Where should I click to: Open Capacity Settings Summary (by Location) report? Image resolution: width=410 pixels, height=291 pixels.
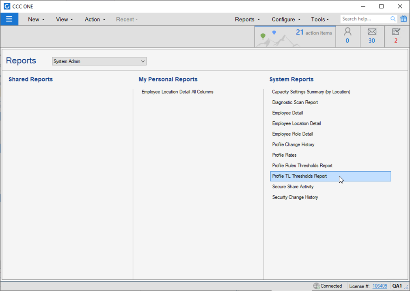[x=311, y=92]
